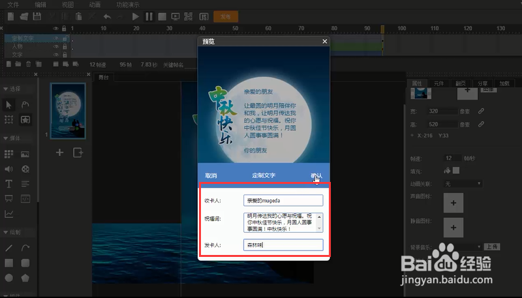Switch to the 翻页 tab
The image size is (522, 298).
(x=461, y=83)
